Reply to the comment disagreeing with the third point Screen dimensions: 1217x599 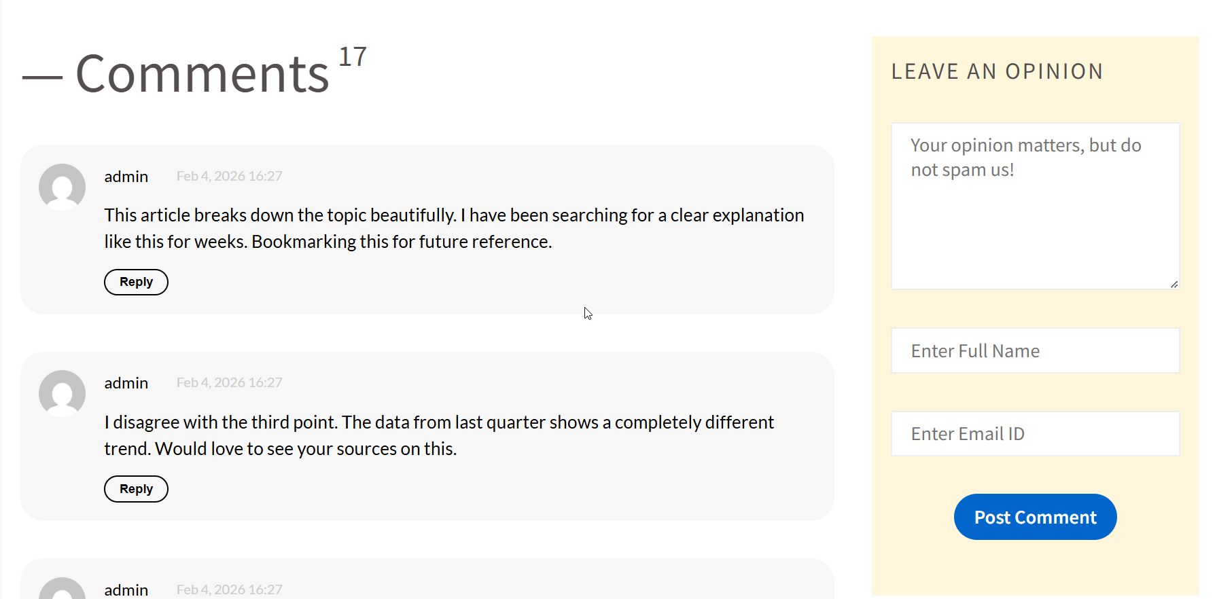point(136,489)
